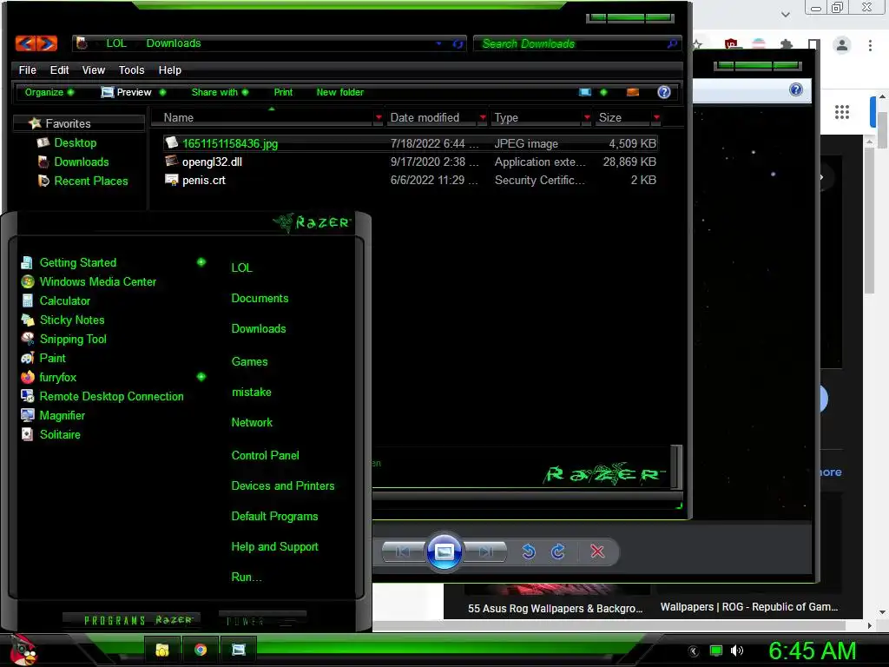Click the Chrome profile avatar icon
The image size is (889, 667).
[842, 45]
